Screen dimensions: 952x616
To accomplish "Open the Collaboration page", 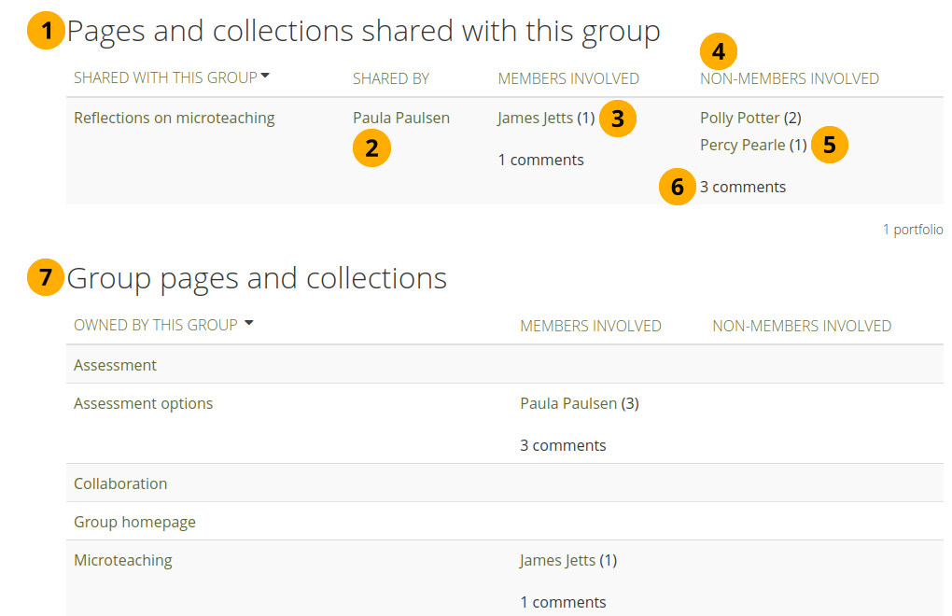I will click(x=120, y=483).
